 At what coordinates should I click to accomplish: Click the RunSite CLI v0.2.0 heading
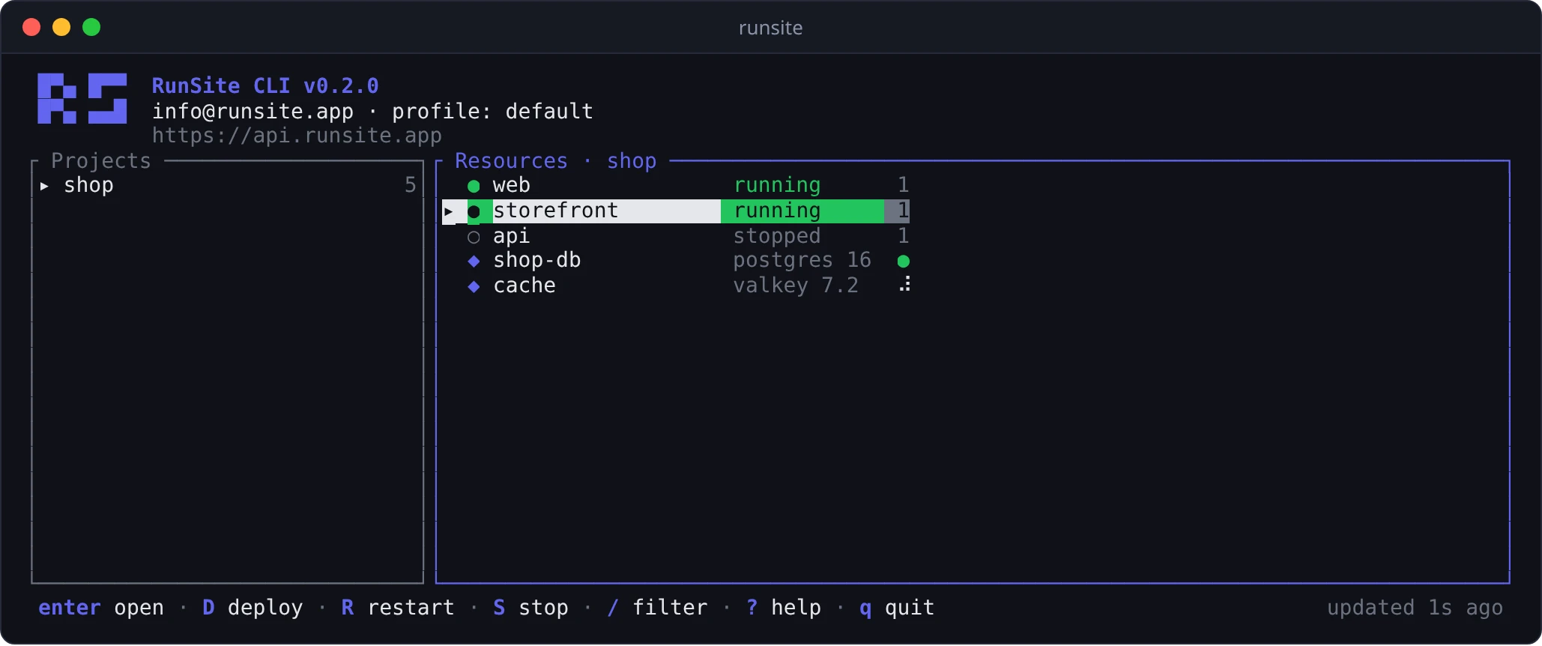[265, 85]
